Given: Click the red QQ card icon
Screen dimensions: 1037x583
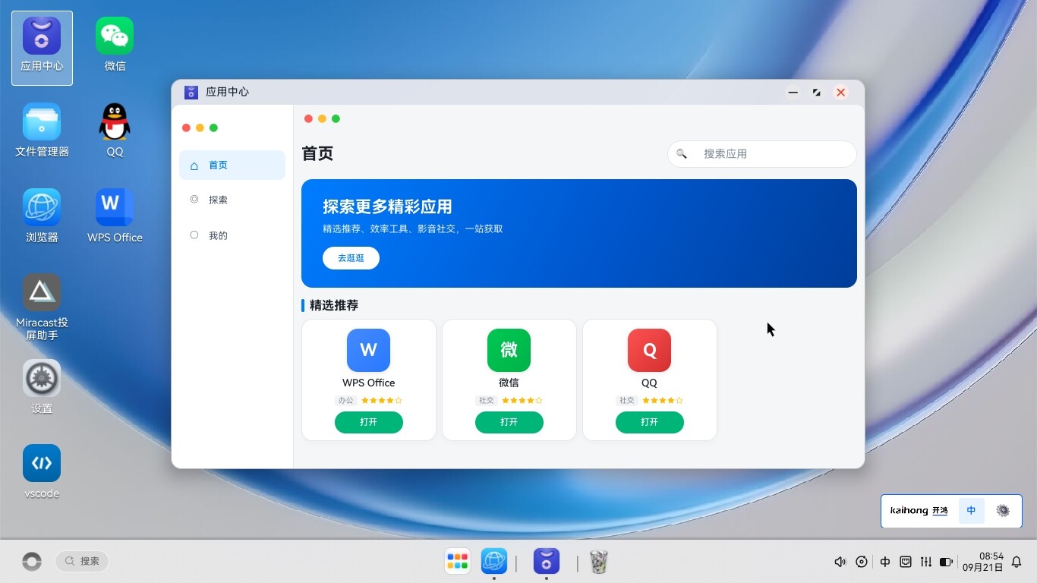Looking at the screenshot, I should point(649,350).
